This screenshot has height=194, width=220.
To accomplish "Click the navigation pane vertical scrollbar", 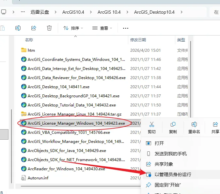I will 11,146.
